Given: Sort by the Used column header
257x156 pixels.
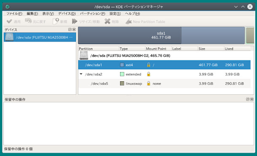Looking at the screenshot, I should pyautogui.click(x=237, y=49).
